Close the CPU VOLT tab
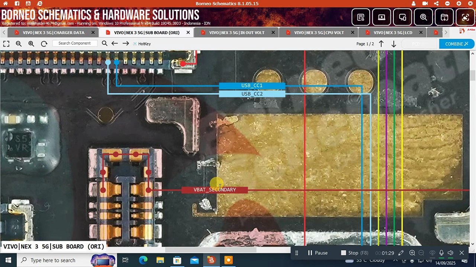The image size is (476, 267). 353,33
